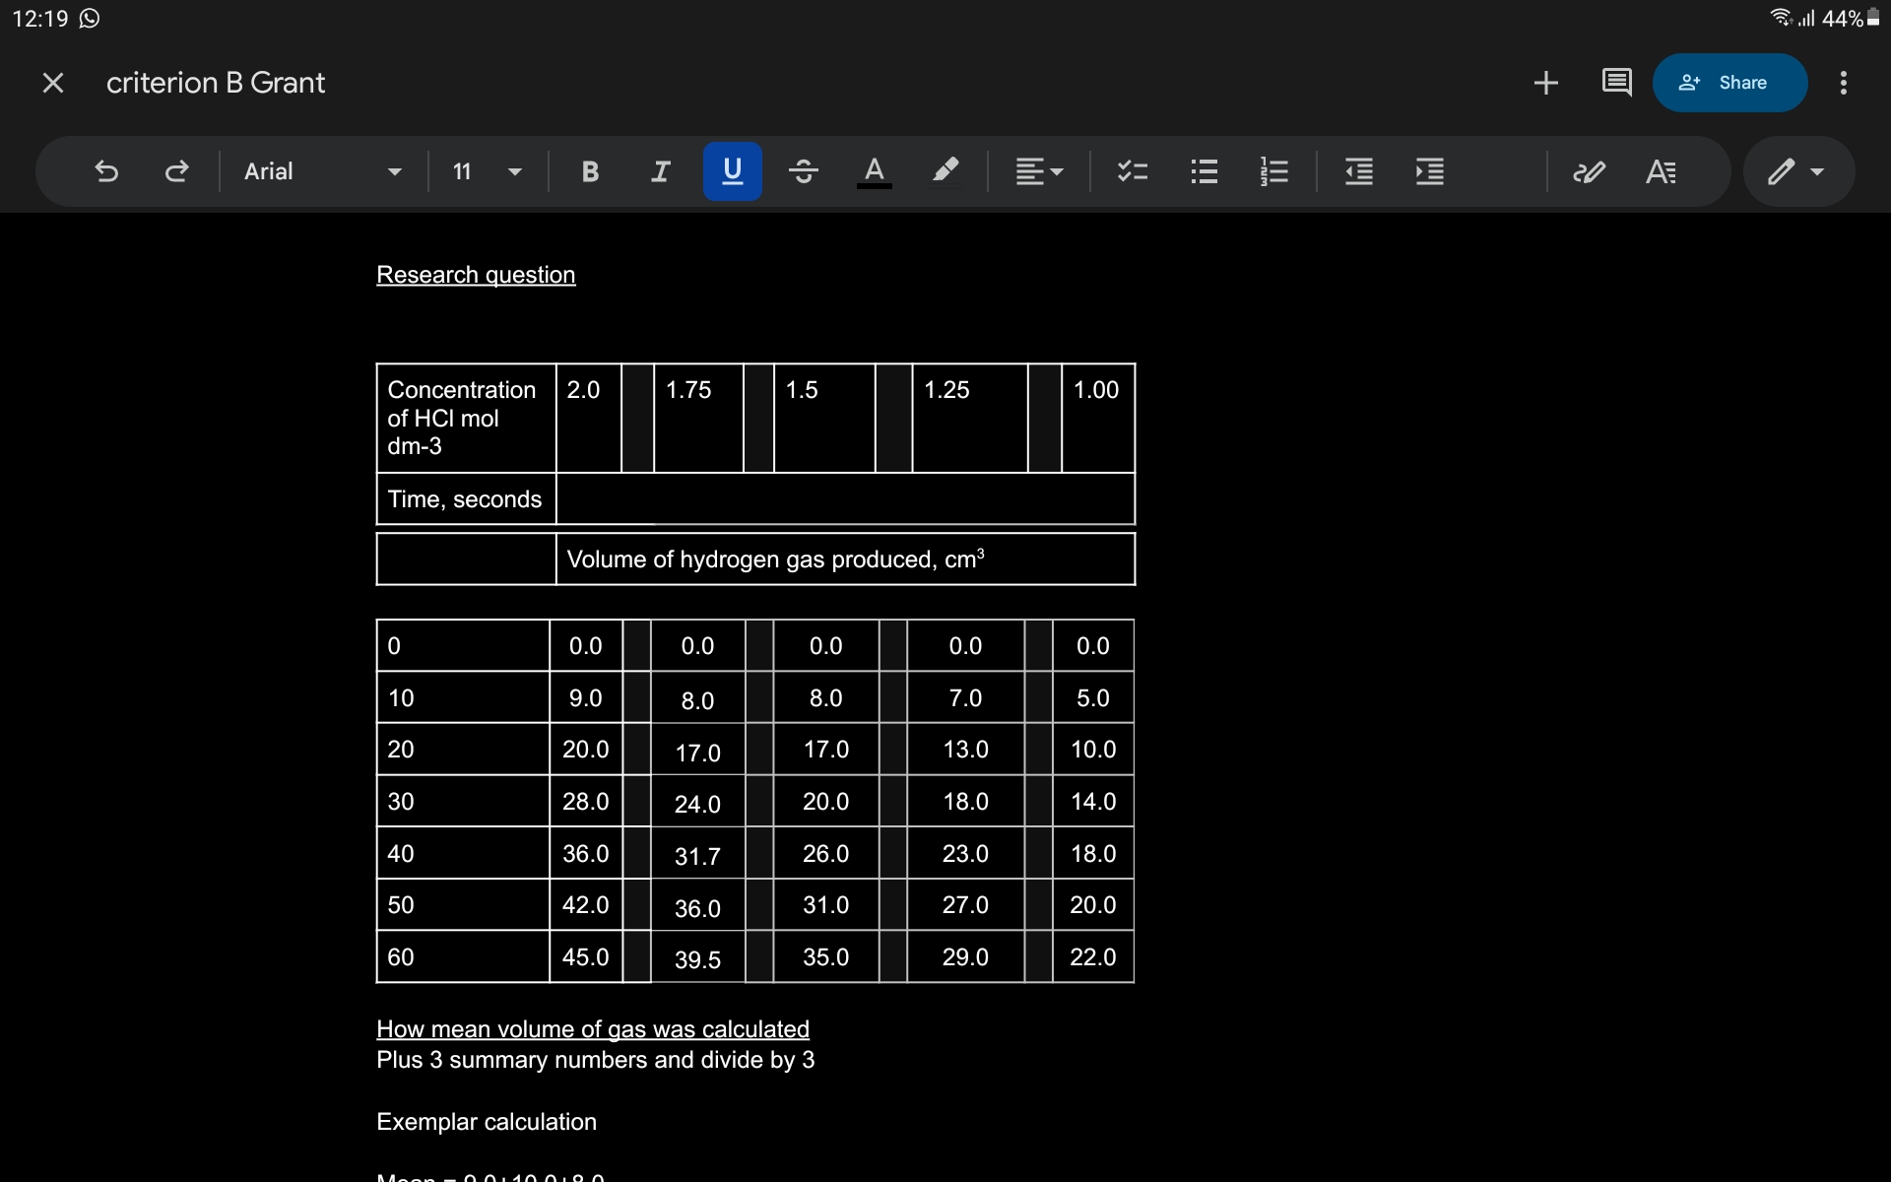Select How mean volume of gas was calculated heading
1891x1182 pixels.
pyautogui.click(x=593, y=1029)
